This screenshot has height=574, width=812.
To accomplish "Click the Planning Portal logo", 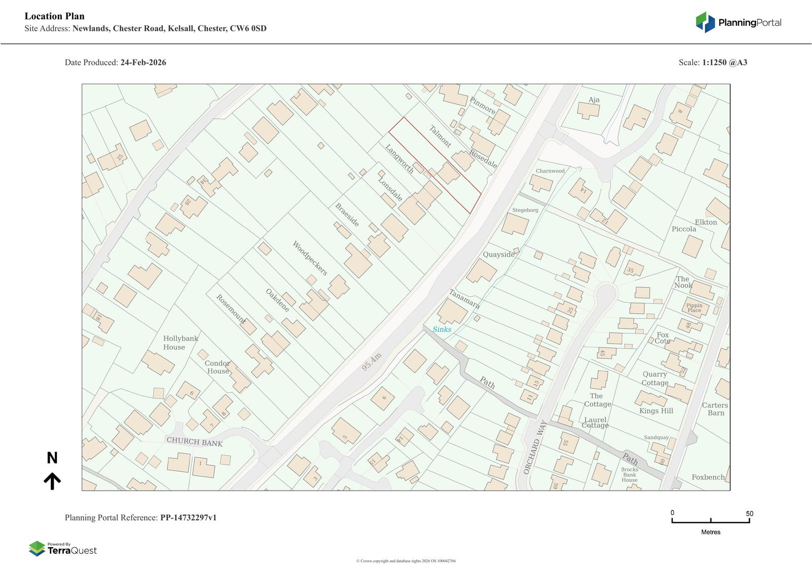I will pos(738,22).
